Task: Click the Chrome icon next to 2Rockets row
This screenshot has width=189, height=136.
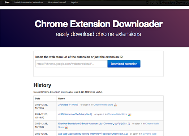Action: [x=116, y=105]
